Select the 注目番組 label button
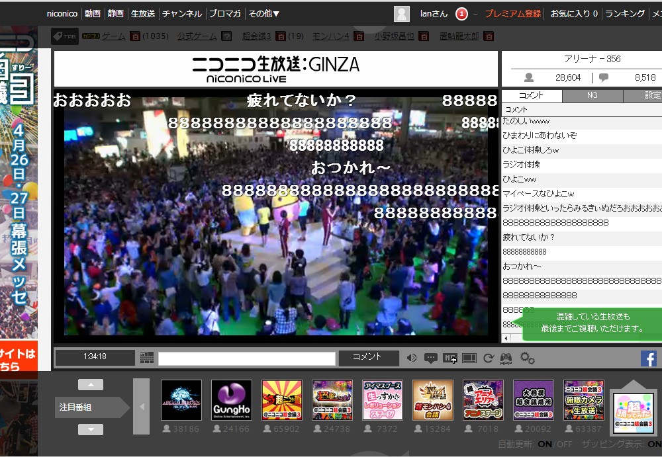662x457 pixels. tap(92, 407)
